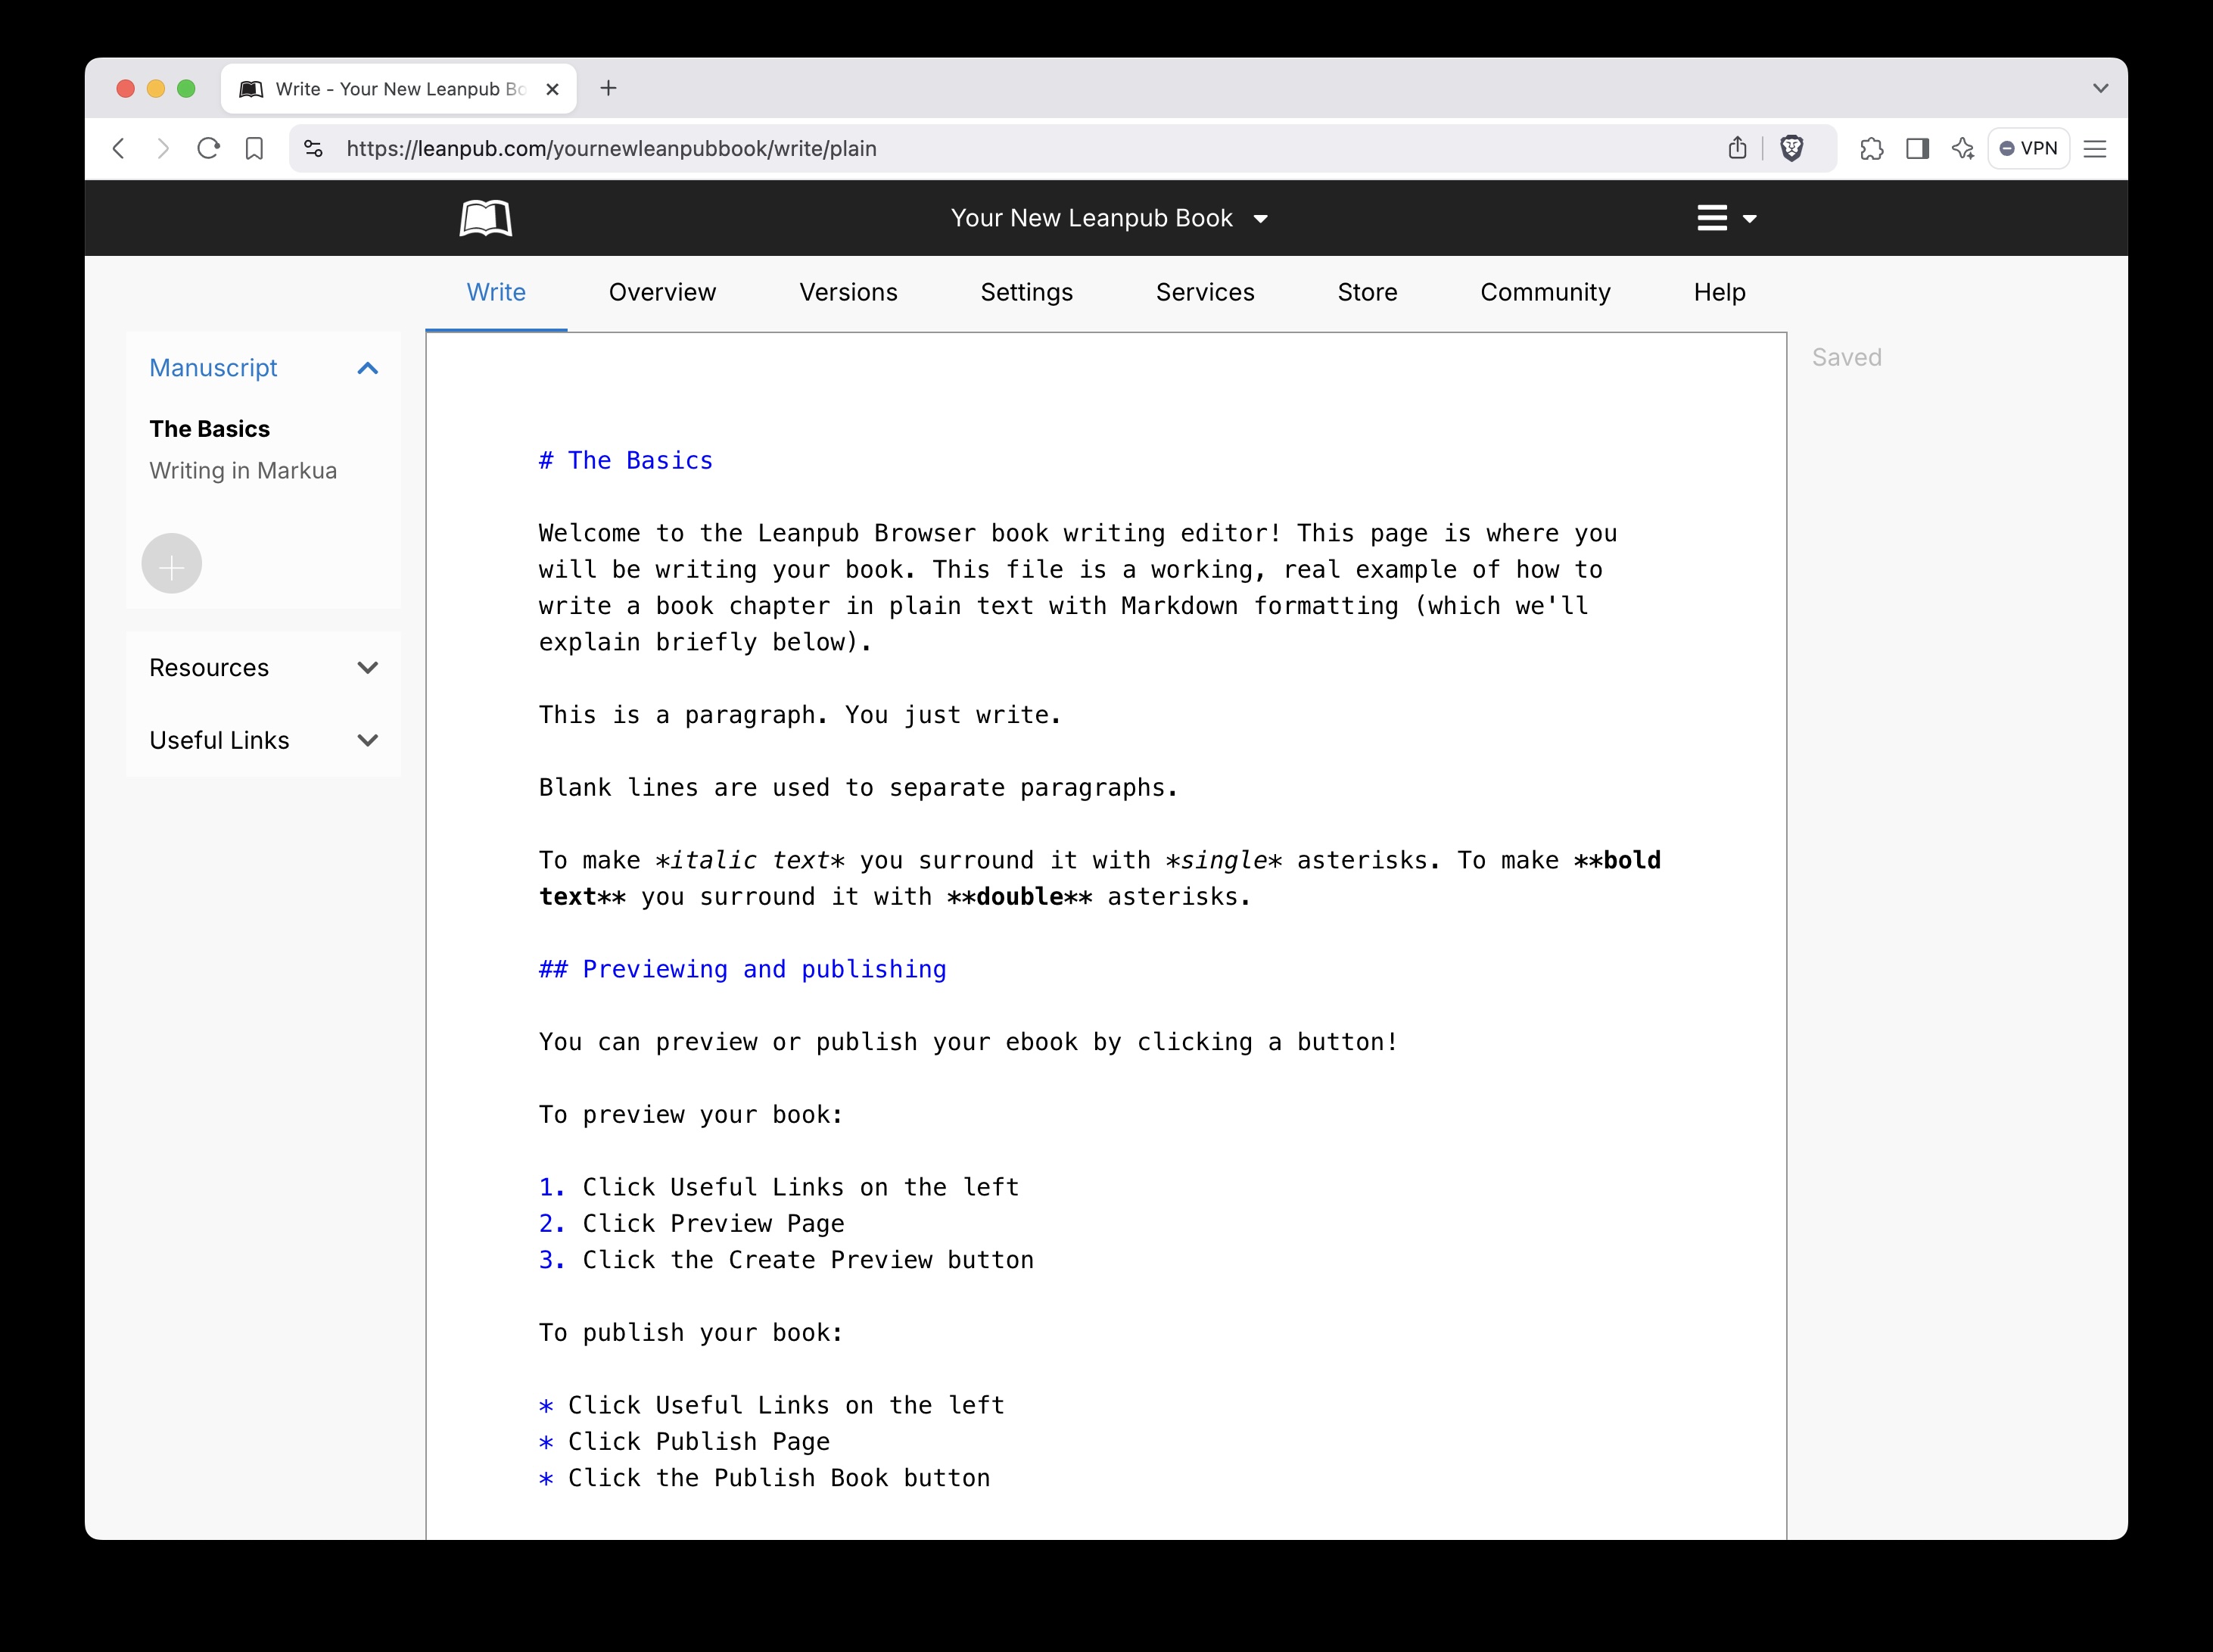Click the Leanpub open-book logo

coord(486,218)
